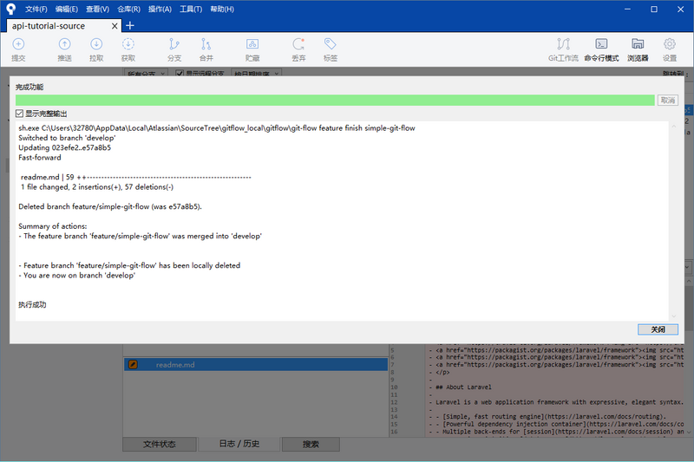Open the 编辑(E) menu
The image size is (694, 462).
pyautogui.click(x=67, y=10)
